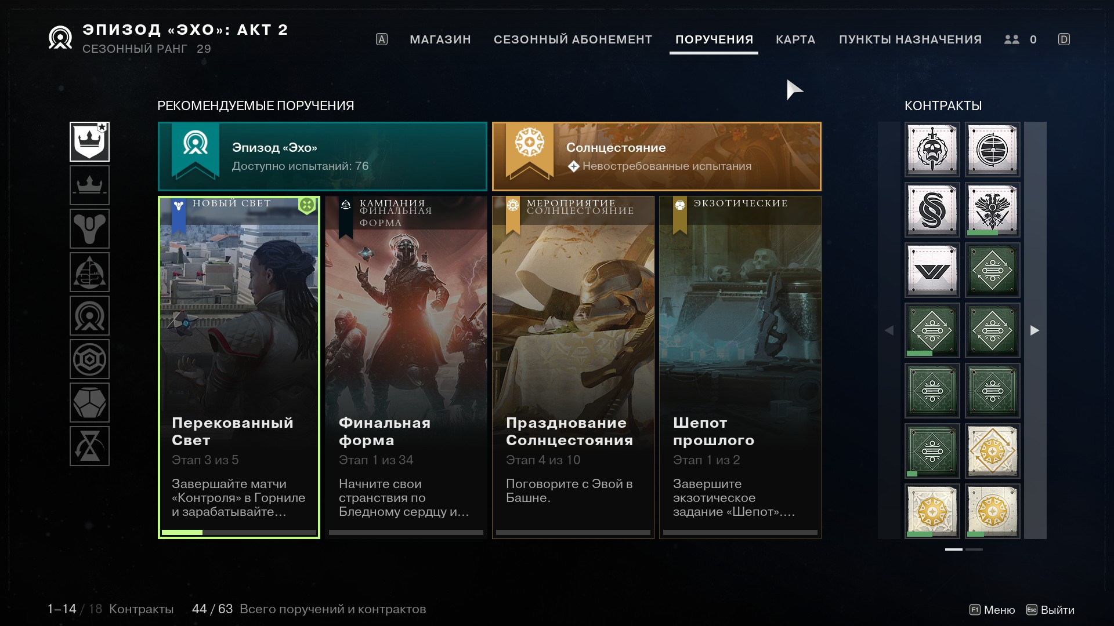Select the white V-shaped emblem contract
Image resolution: width=1114 pixels, height=626 pixels.
pyautogui.click(x=932, y=270)
